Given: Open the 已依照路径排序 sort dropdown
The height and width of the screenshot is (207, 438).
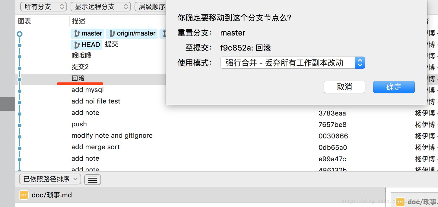Looking at the screenshot, I should pyautogui.click(x=50, y=179).
